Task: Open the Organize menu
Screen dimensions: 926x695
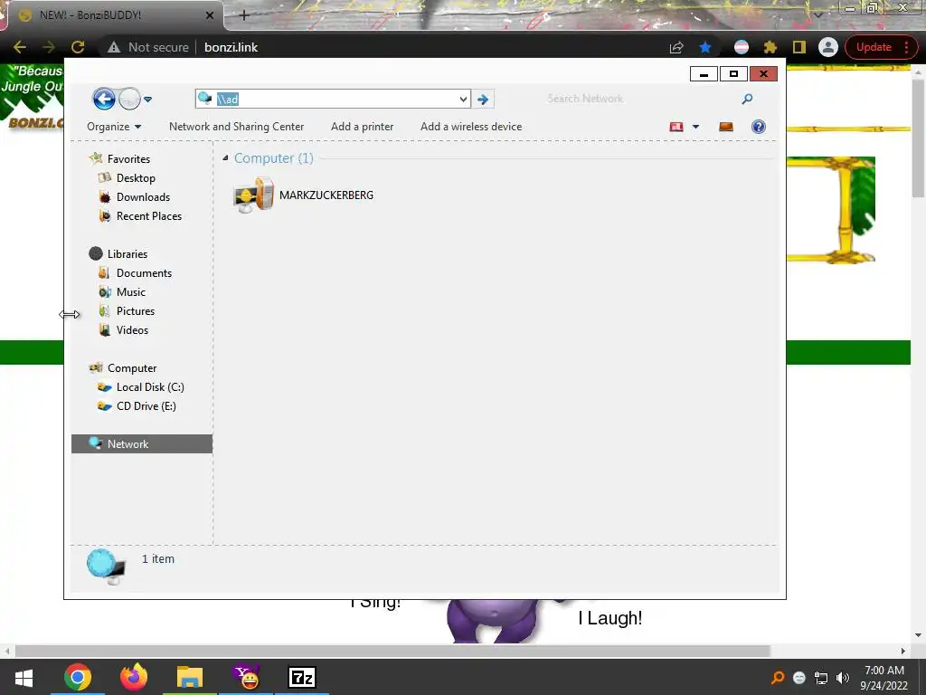Action: click(x=114, y=127)
